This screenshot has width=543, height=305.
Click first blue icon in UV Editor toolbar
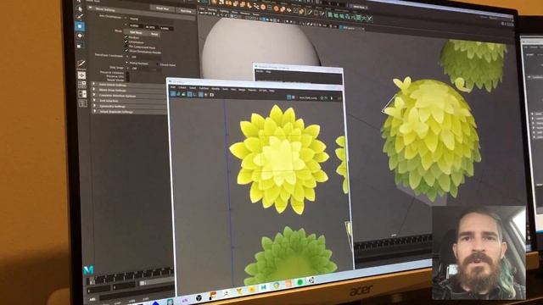tap(173, 94)
